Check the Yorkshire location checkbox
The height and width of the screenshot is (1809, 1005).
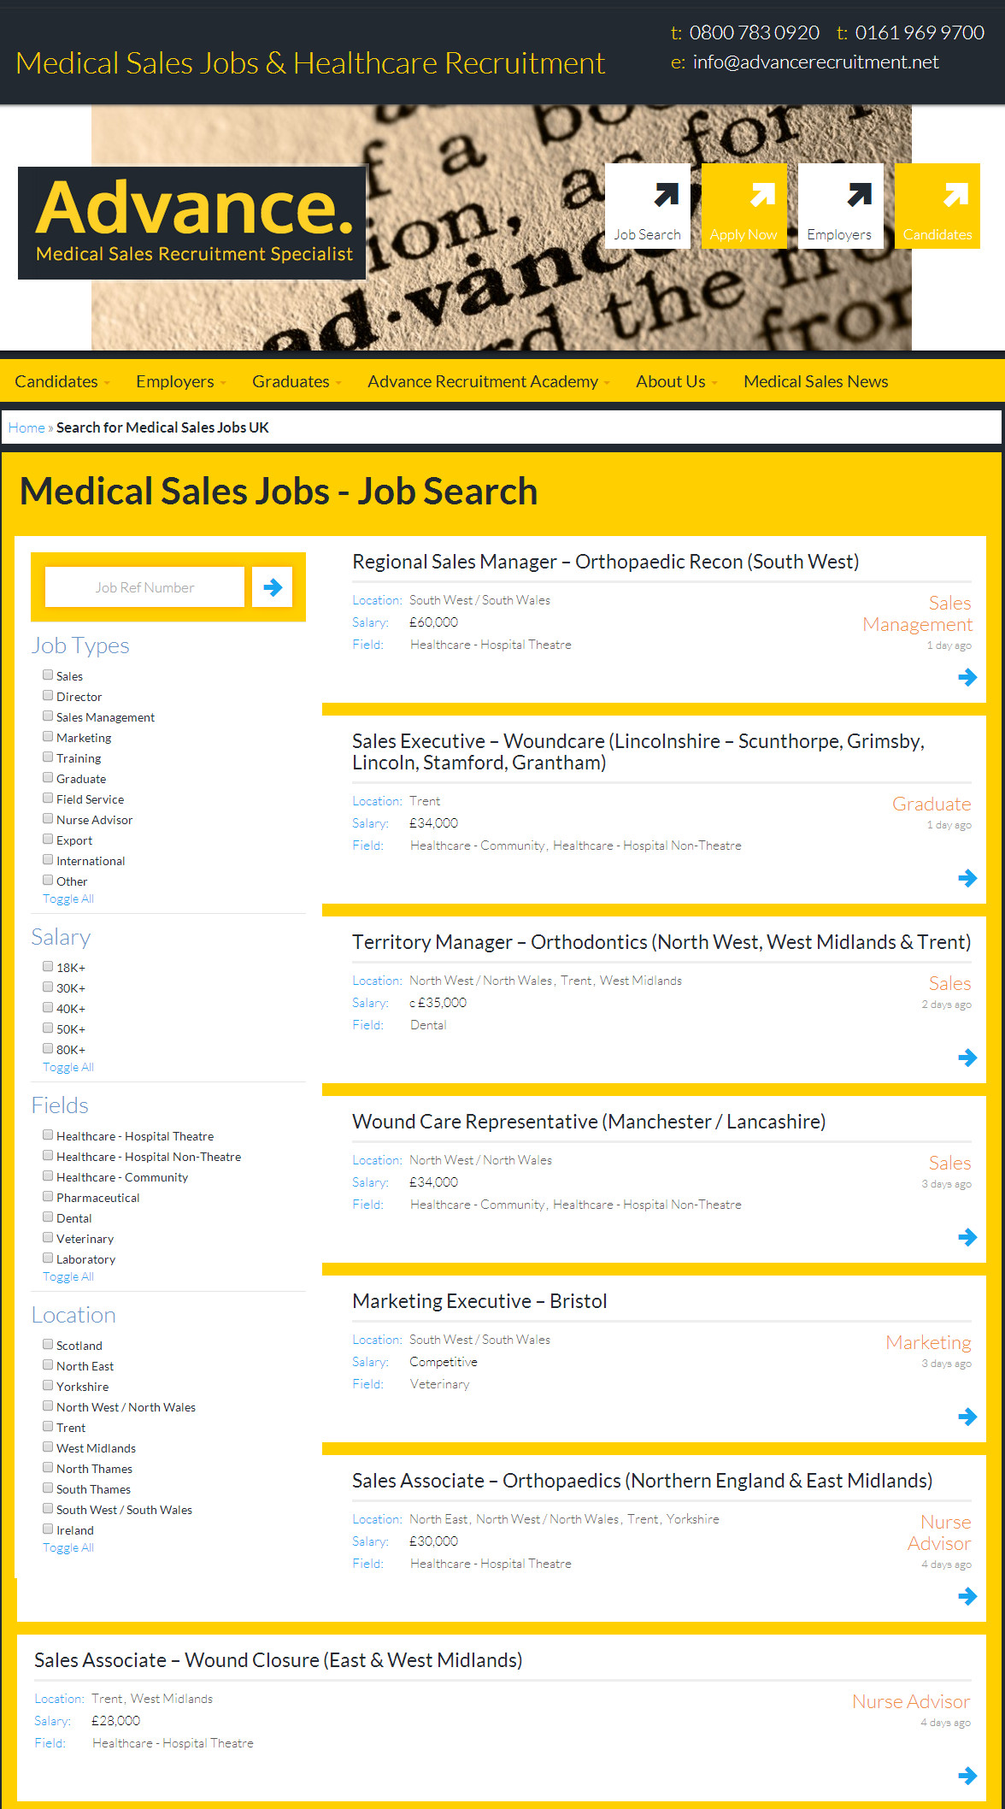coord(48,1386)
